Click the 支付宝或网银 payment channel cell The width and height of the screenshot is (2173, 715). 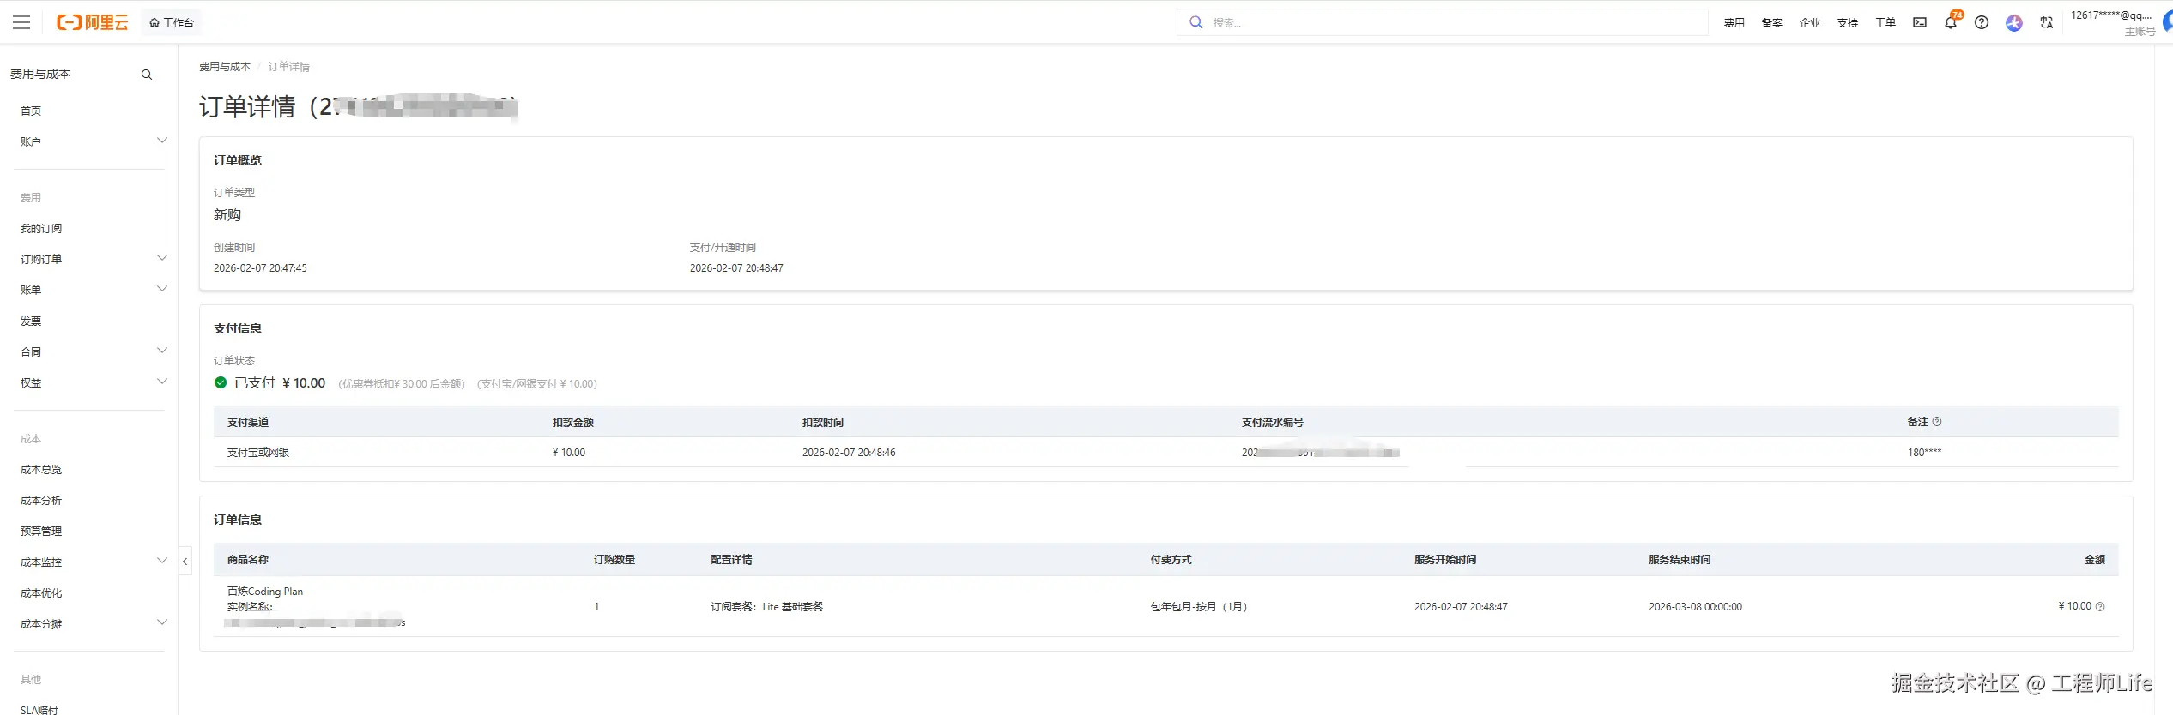[258, 452]
